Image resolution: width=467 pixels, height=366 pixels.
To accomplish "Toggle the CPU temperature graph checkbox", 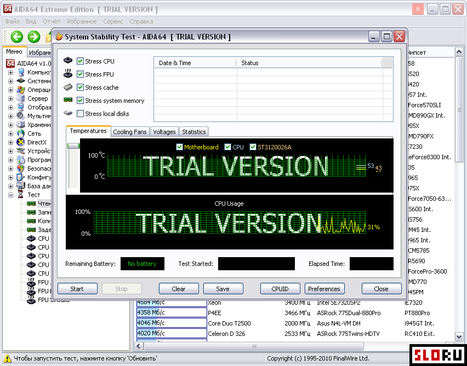I will tap(227, 147).
